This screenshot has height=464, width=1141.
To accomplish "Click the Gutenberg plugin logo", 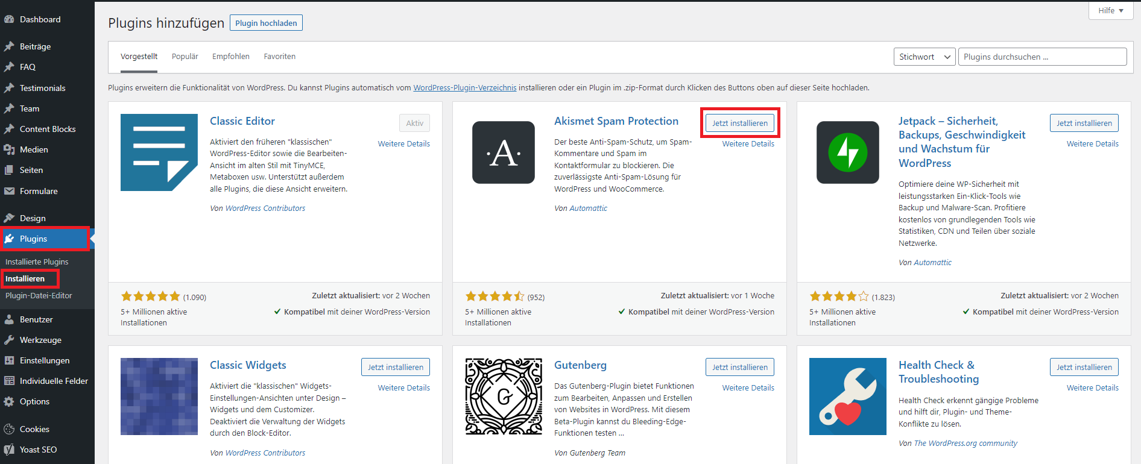I will click(x=504, y=397).
